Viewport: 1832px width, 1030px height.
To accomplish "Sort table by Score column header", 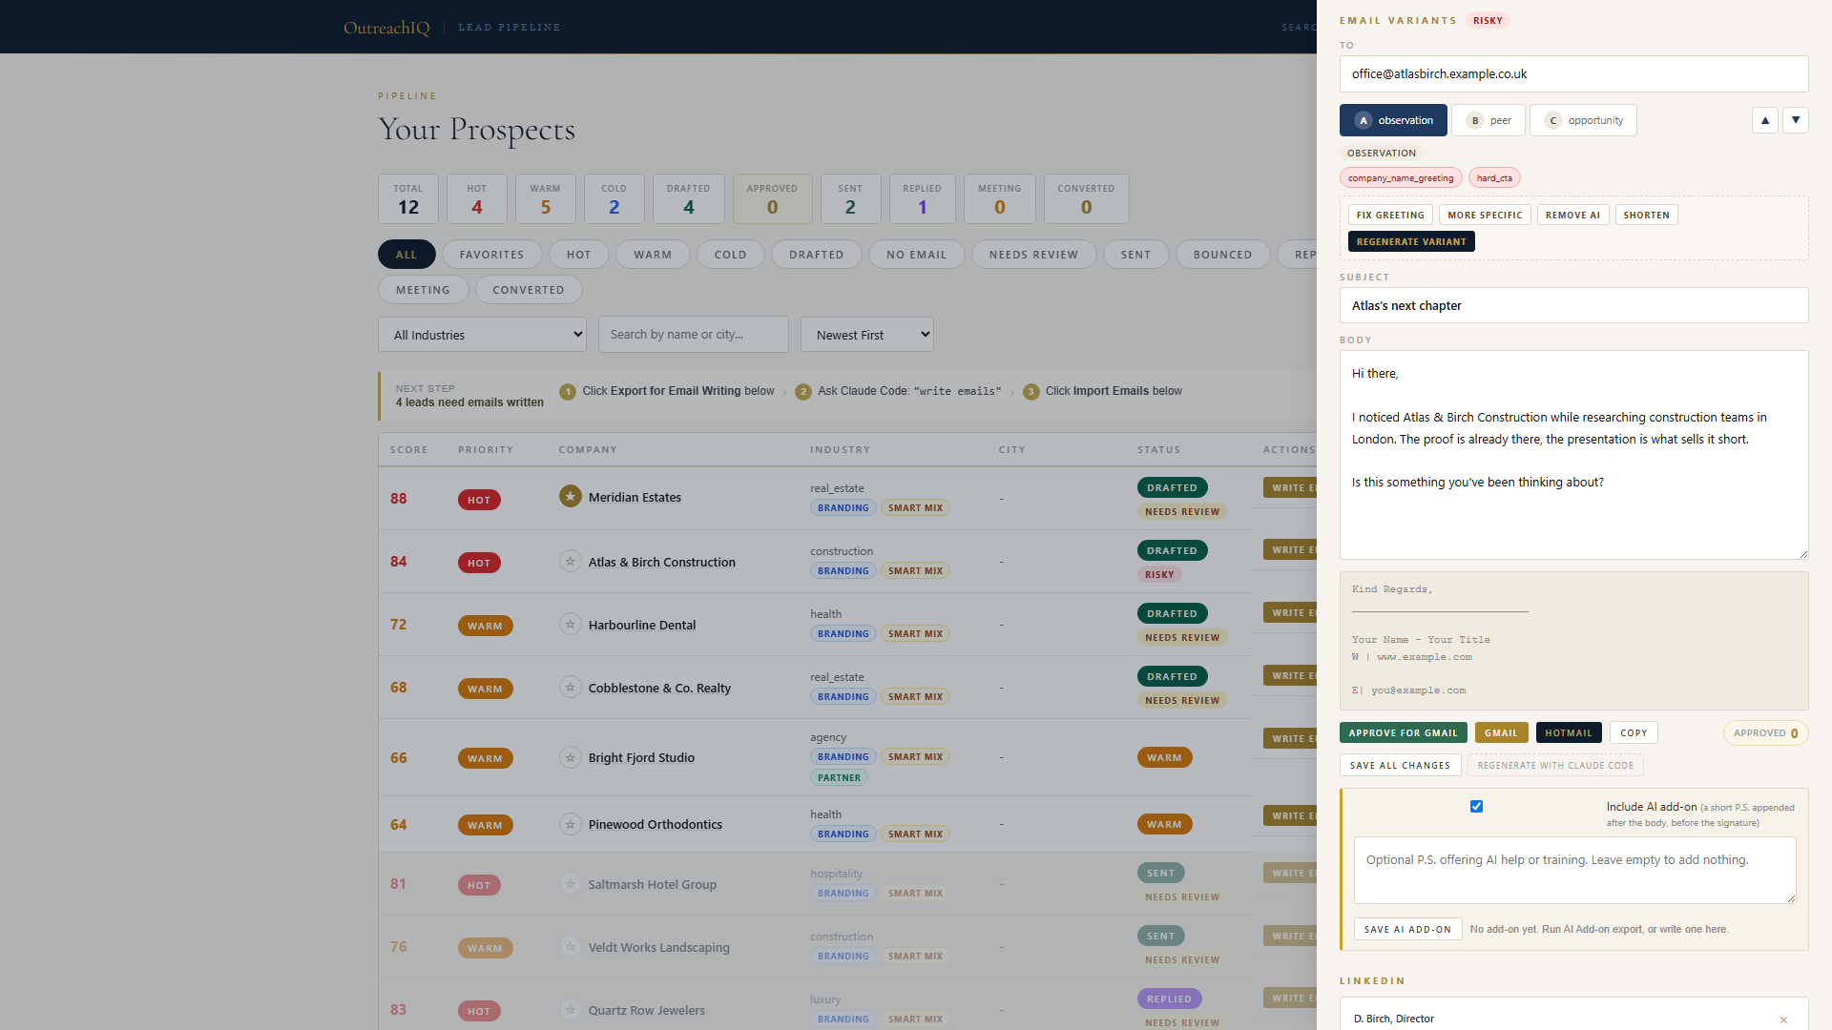I will [408, 450].
